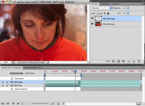Image resolution: width=145 pixels, height=106 pixels.
Task: Click the 04:00f ruler mark
Action: [x=84, y=71]
